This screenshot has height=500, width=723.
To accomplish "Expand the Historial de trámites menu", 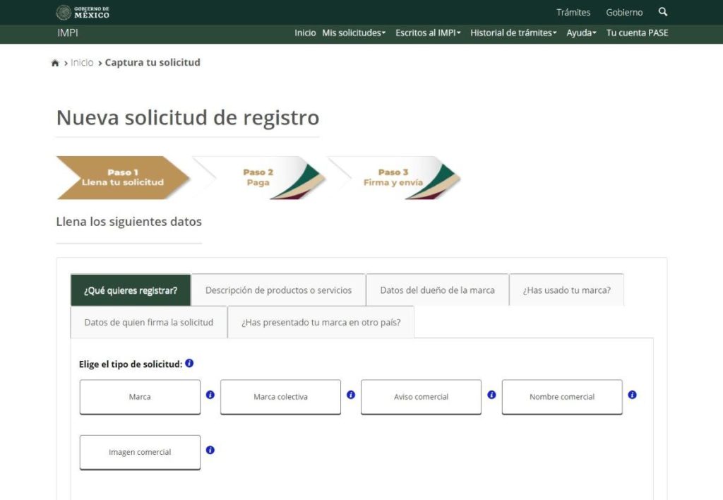I will click(x=513, y=32).
